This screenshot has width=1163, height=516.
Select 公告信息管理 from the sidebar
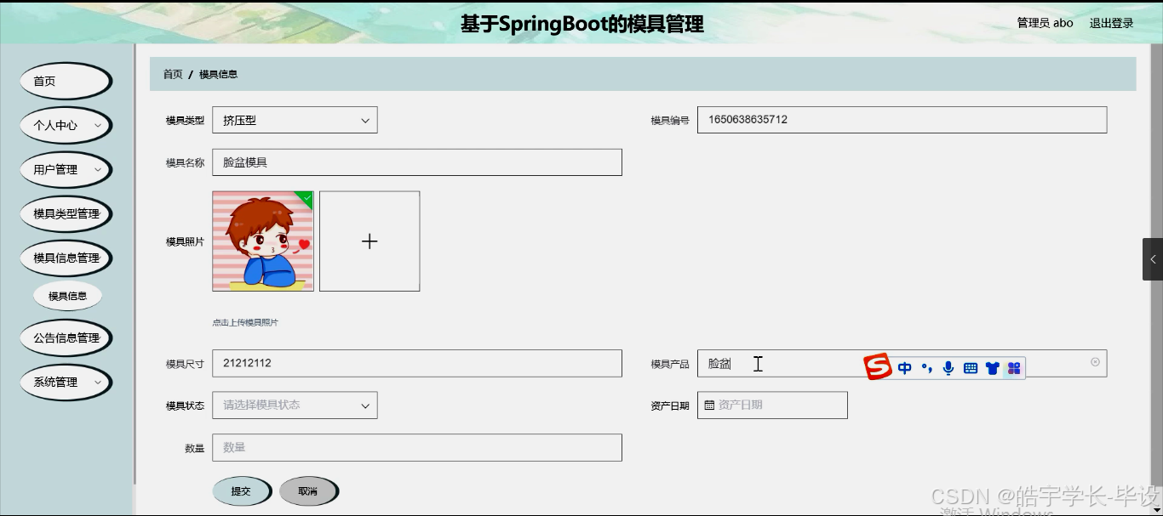[x=66, y=337]
